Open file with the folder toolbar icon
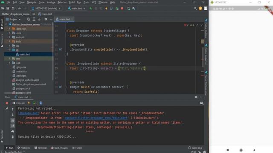Viewport: 273px width, 153px height. pyautogui.click(x=3, y=8)
